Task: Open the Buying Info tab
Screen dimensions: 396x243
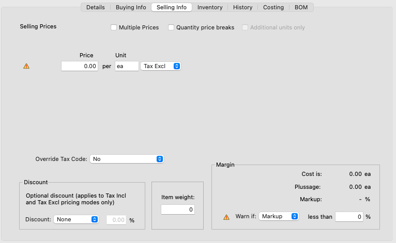Action: 131,7
